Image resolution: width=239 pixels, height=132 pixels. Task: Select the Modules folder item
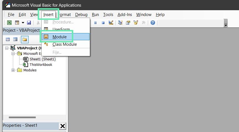click(30, 70)
